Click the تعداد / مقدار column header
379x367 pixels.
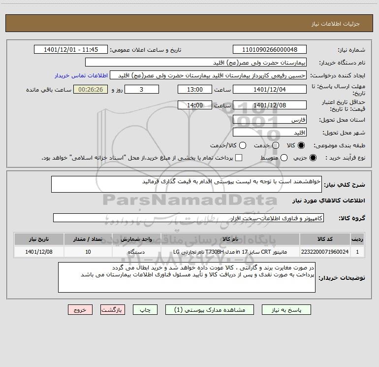tap(88, 239)
